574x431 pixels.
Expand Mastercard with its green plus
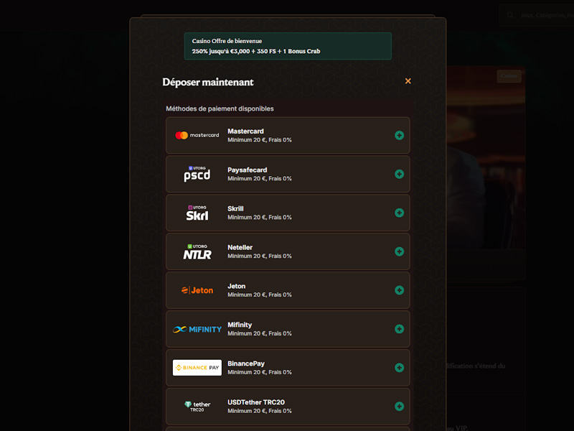tap(399, 135)
